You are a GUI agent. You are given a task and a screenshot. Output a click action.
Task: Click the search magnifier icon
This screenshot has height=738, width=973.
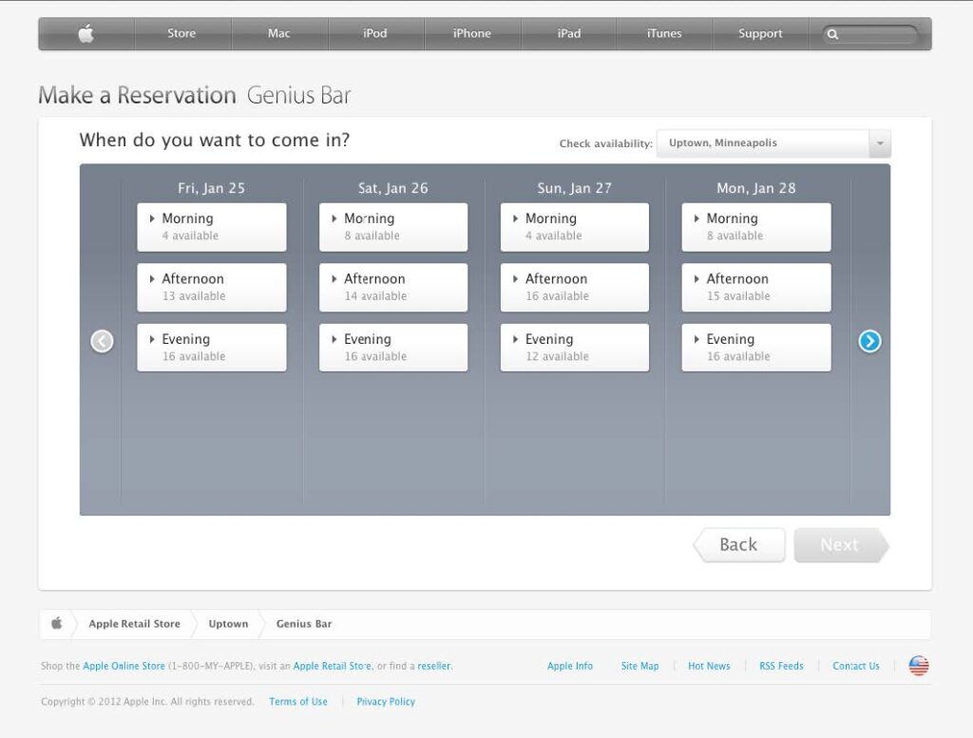(x=833, y=34)
